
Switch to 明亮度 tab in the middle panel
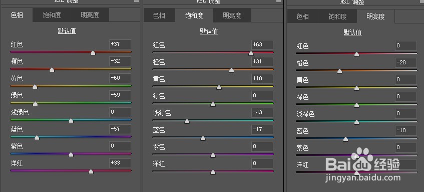[x=232, y=15]
